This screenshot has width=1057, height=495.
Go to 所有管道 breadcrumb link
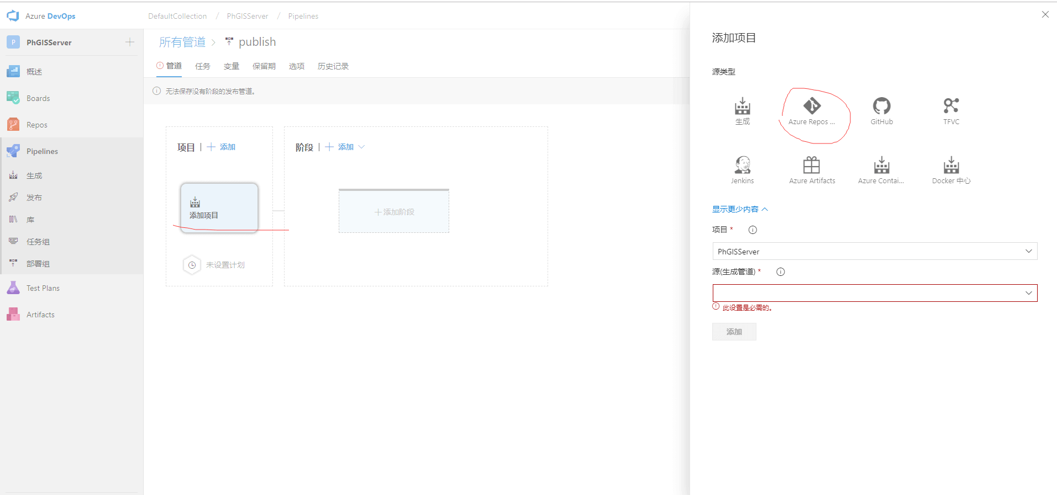coord(182,42)
